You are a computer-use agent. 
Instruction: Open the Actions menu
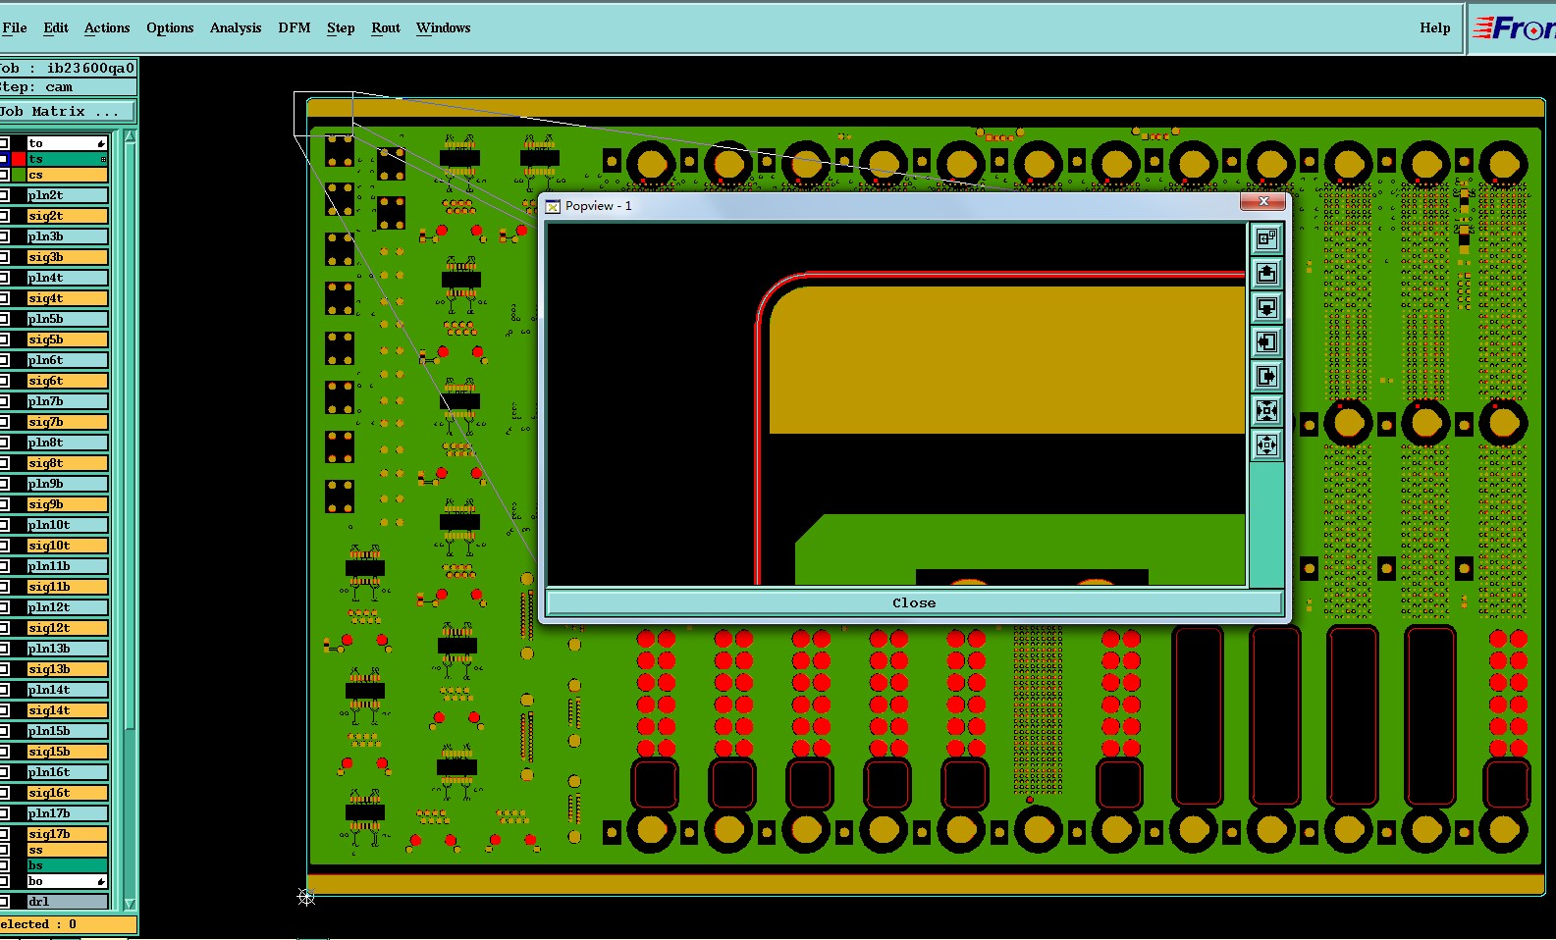(x=107, y=27)
